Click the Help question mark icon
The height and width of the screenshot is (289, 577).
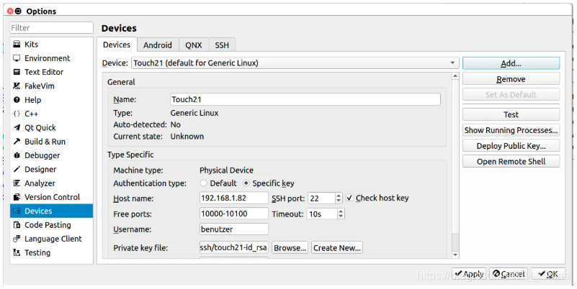coord(17,100)
